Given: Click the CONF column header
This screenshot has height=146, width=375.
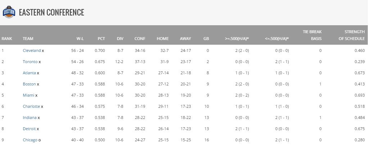Looking at the screenshot, I should click(140, 39).
